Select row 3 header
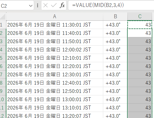This screenshot has width=154, height=118. point(3,41)
